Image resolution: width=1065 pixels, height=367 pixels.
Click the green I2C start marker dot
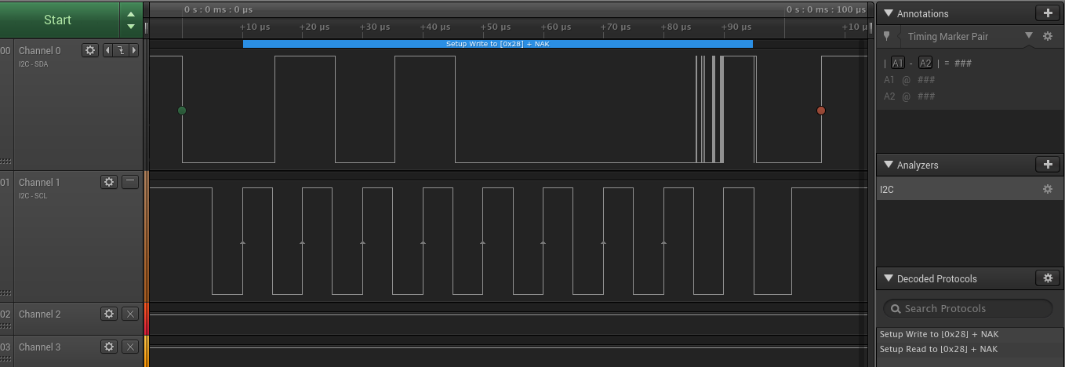tap(182, 111)
